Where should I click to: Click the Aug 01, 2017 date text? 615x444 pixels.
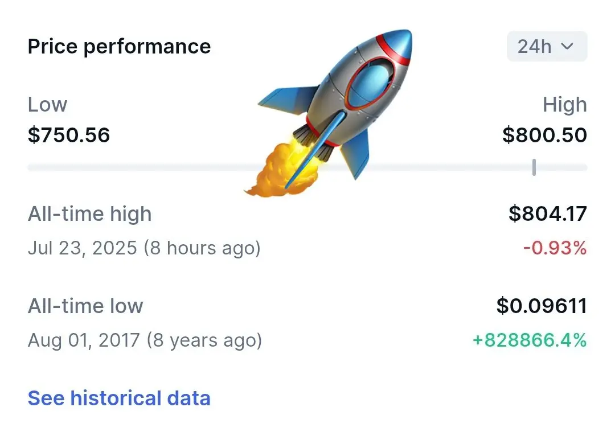tap(84, 340)
